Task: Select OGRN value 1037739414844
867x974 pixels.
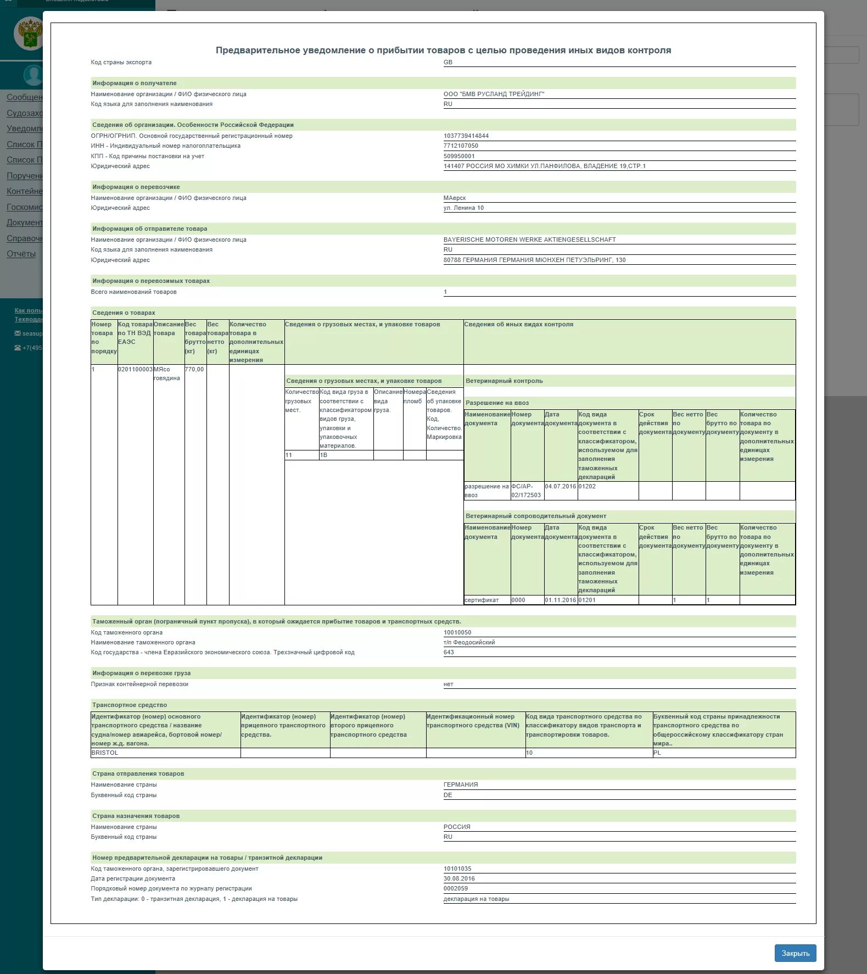Action: [466, 136]
